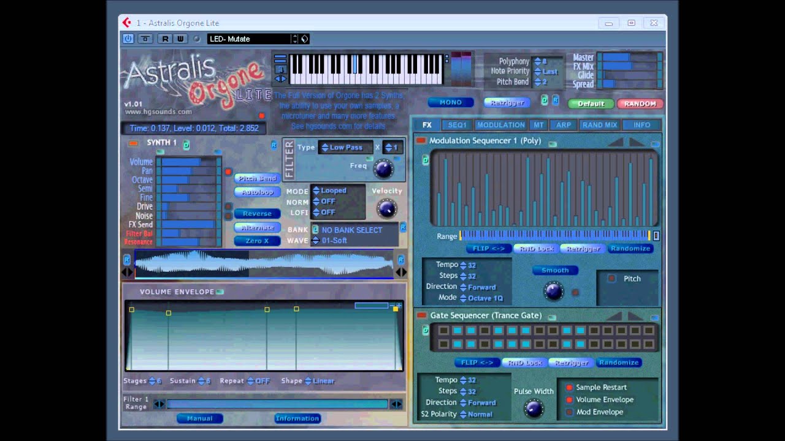The image size is (785, 441).
Task: Enable the Pitch checkbox
Action: (611, 279)
